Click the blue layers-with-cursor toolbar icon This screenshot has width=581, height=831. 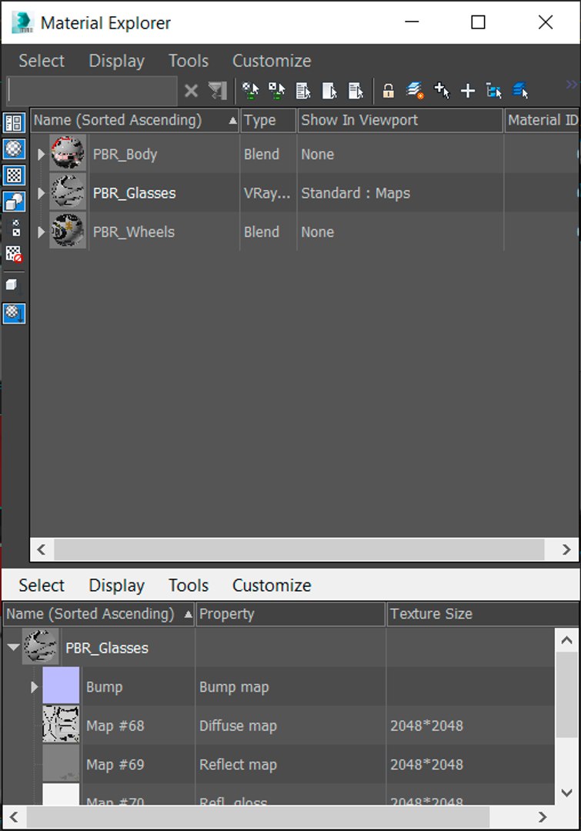tap(520, 91)
